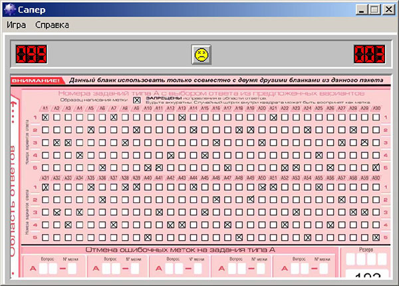Viewport: 399px width, 286px height.
Task: Mark the A1 cell in top block row 5
Action: [45, 168]
